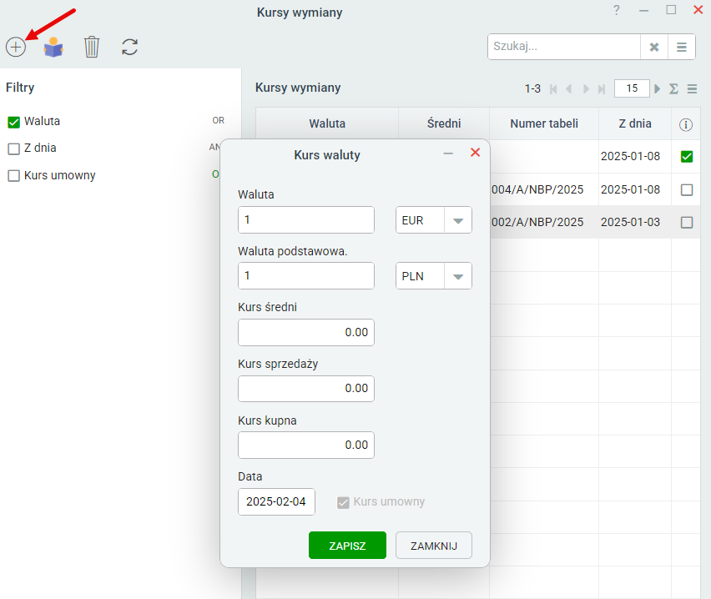Sort by Średni column header
This screenshot has height=599, width=711.
tap(444, 123)
